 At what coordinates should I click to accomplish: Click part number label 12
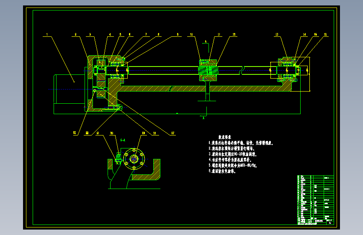[x=234, y=34]
